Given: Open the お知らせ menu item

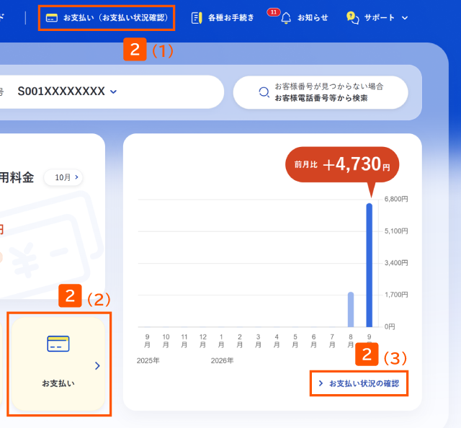Looking at the screenshot, I should coord(313,18).
